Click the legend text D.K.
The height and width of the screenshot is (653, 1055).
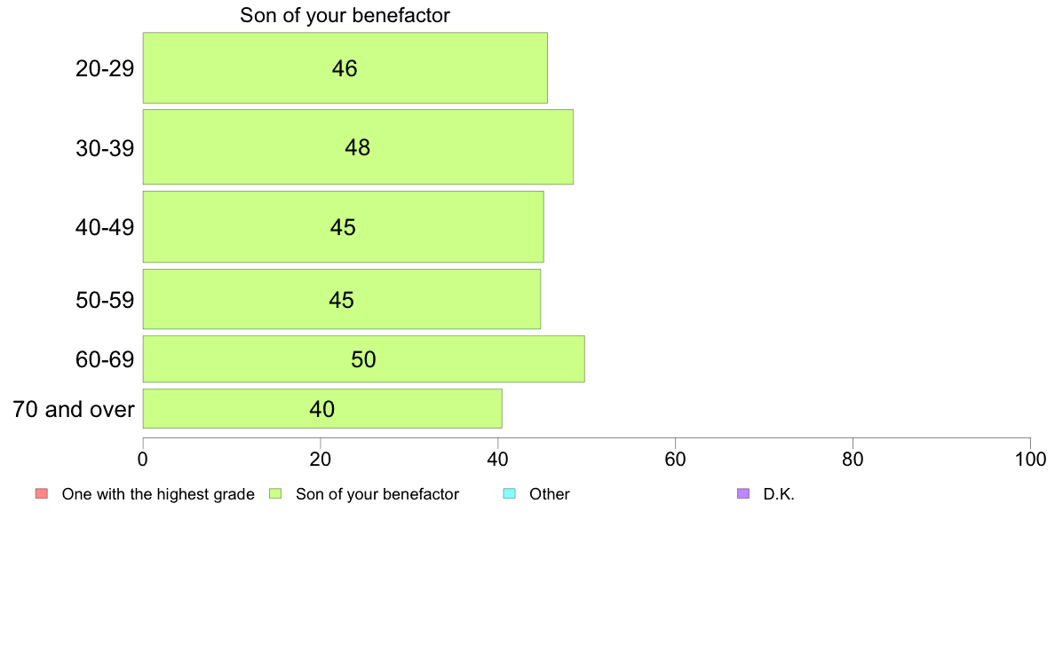coord(779,494)
